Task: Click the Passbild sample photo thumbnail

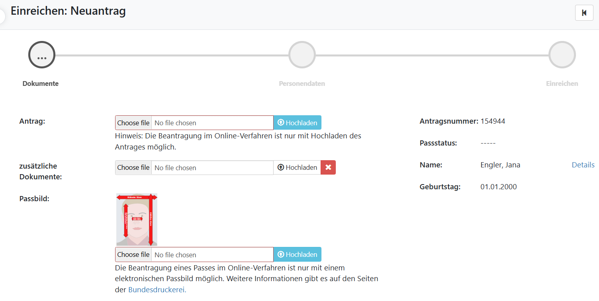Action: click(x=137, y=219)
